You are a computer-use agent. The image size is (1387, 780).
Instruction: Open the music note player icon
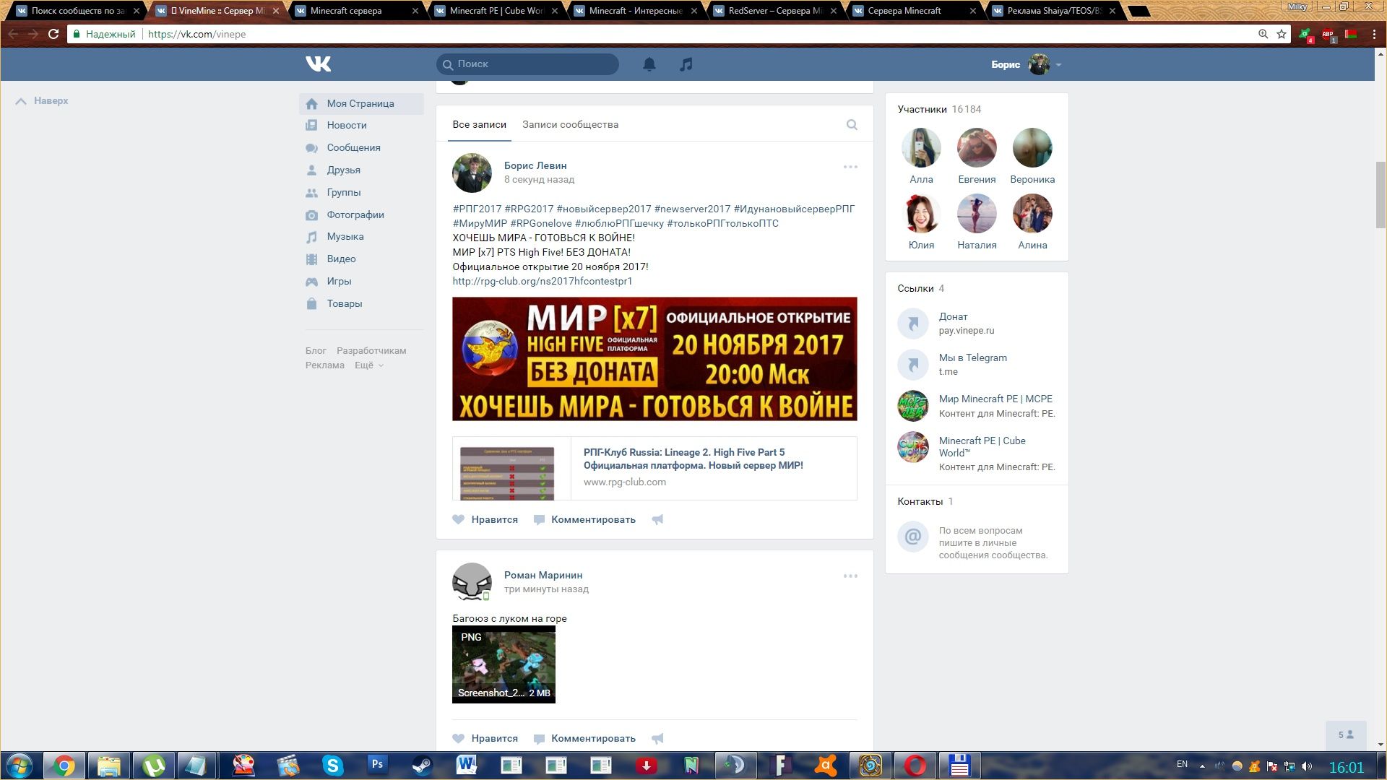[x=686, y=64]
